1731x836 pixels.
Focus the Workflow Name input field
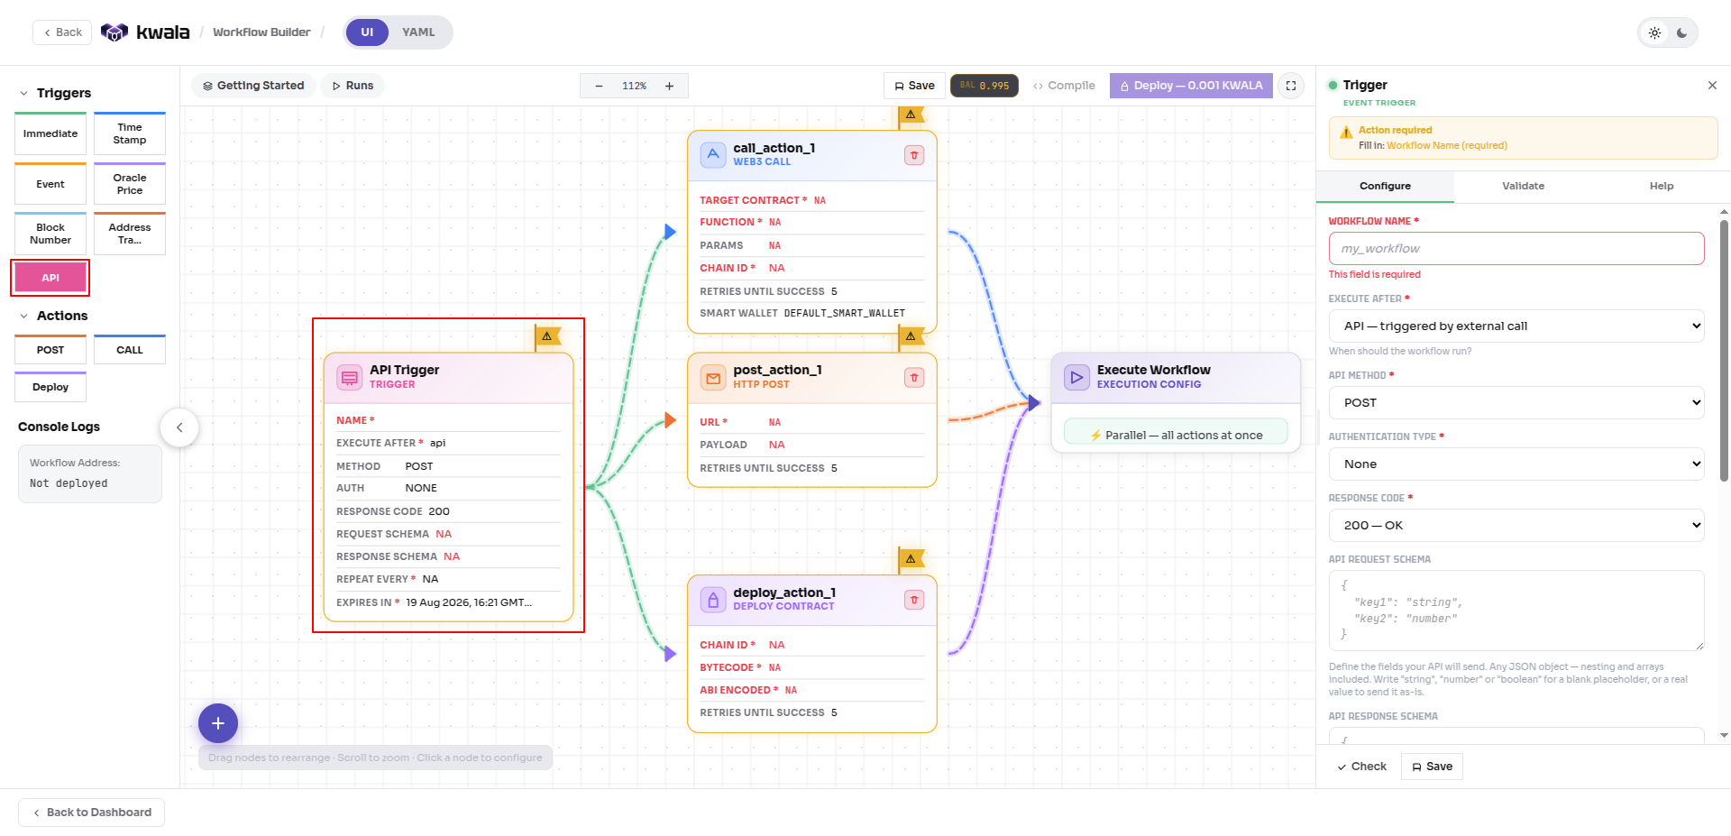pyautogui.click(x=1516, y=249)
